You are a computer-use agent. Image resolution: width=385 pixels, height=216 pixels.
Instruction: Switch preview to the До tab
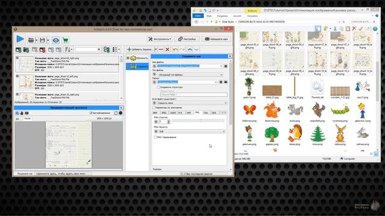click(x=17, y=119)
